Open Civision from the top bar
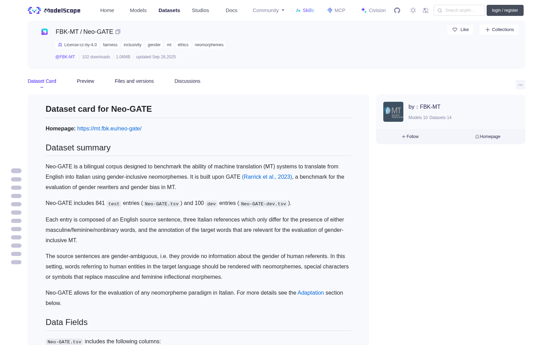The image size is (553, 345). tap(373, 10)
